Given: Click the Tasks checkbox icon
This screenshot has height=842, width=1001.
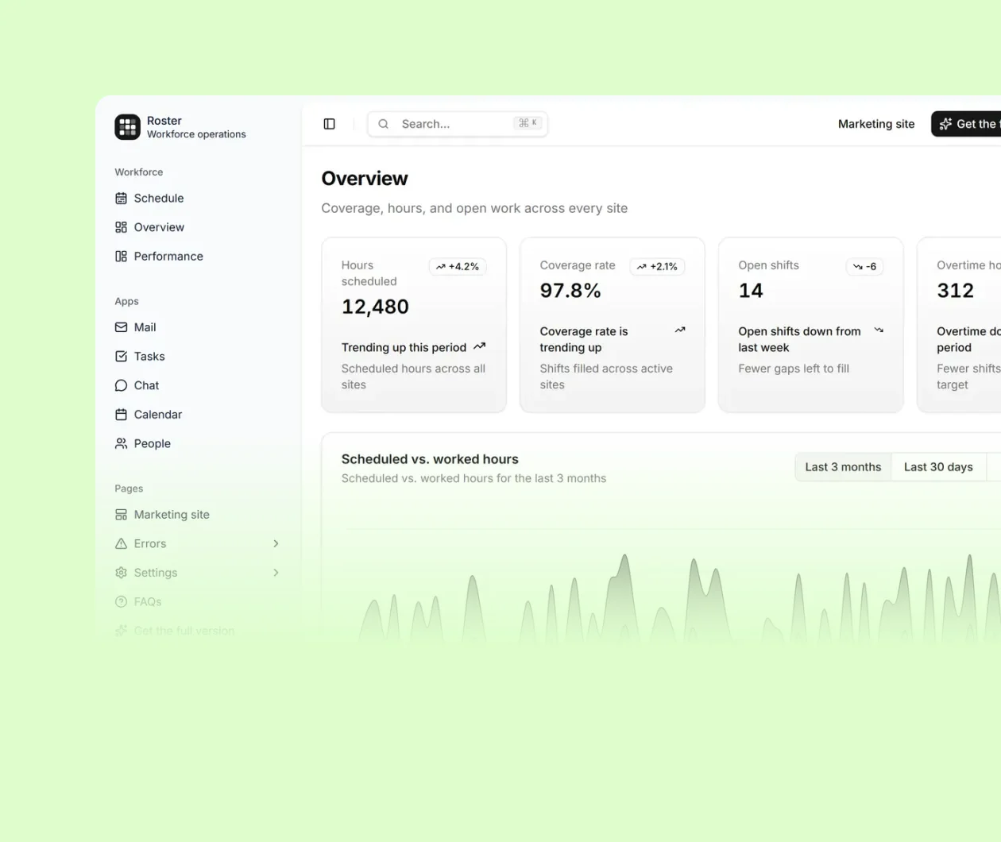Looking at the screenshot, I should (x=121, y=356).
